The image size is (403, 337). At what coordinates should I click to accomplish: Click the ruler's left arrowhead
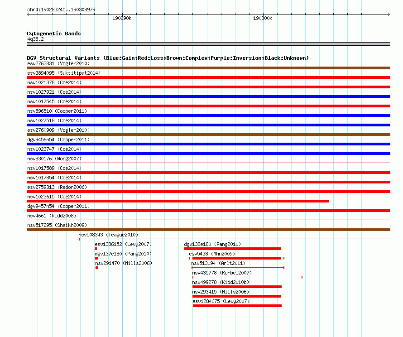pos(28,14)
